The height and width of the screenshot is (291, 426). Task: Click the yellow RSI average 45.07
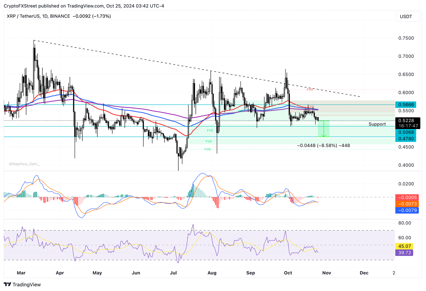tap(404, 246)
